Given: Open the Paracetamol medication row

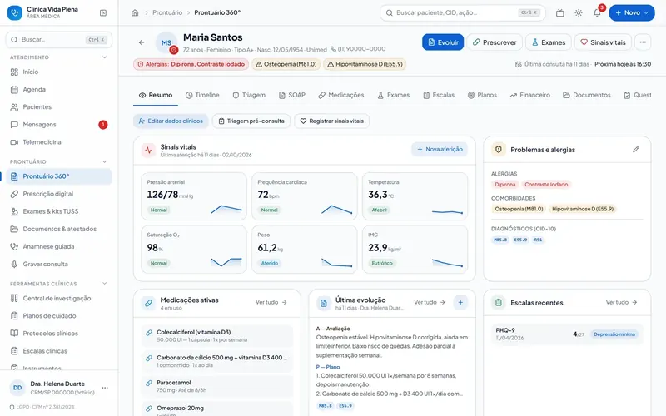Looking at the screenshot, I should 217,386.
